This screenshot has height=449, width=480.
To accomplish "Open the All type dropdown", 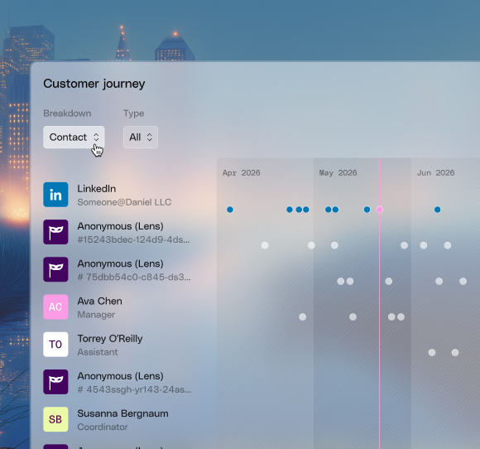I will 141,137.
